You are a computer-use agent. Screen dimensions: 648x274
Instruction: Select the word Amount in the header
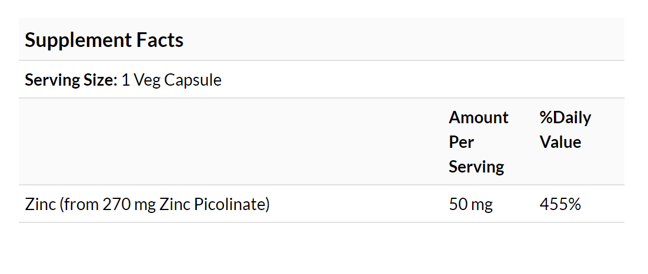(479, 117)
